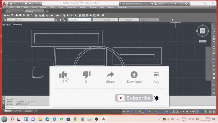Open the Draw menu

61,7
